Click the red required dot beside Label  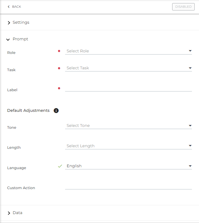click(x=59, y=88)
